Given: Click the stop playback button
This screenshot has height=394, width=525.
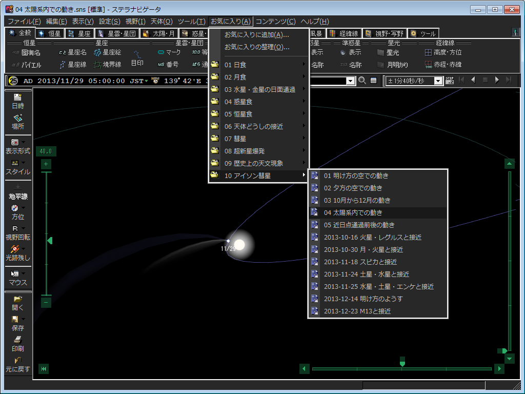Looking at the screenshot, I should tap(485, 80).
